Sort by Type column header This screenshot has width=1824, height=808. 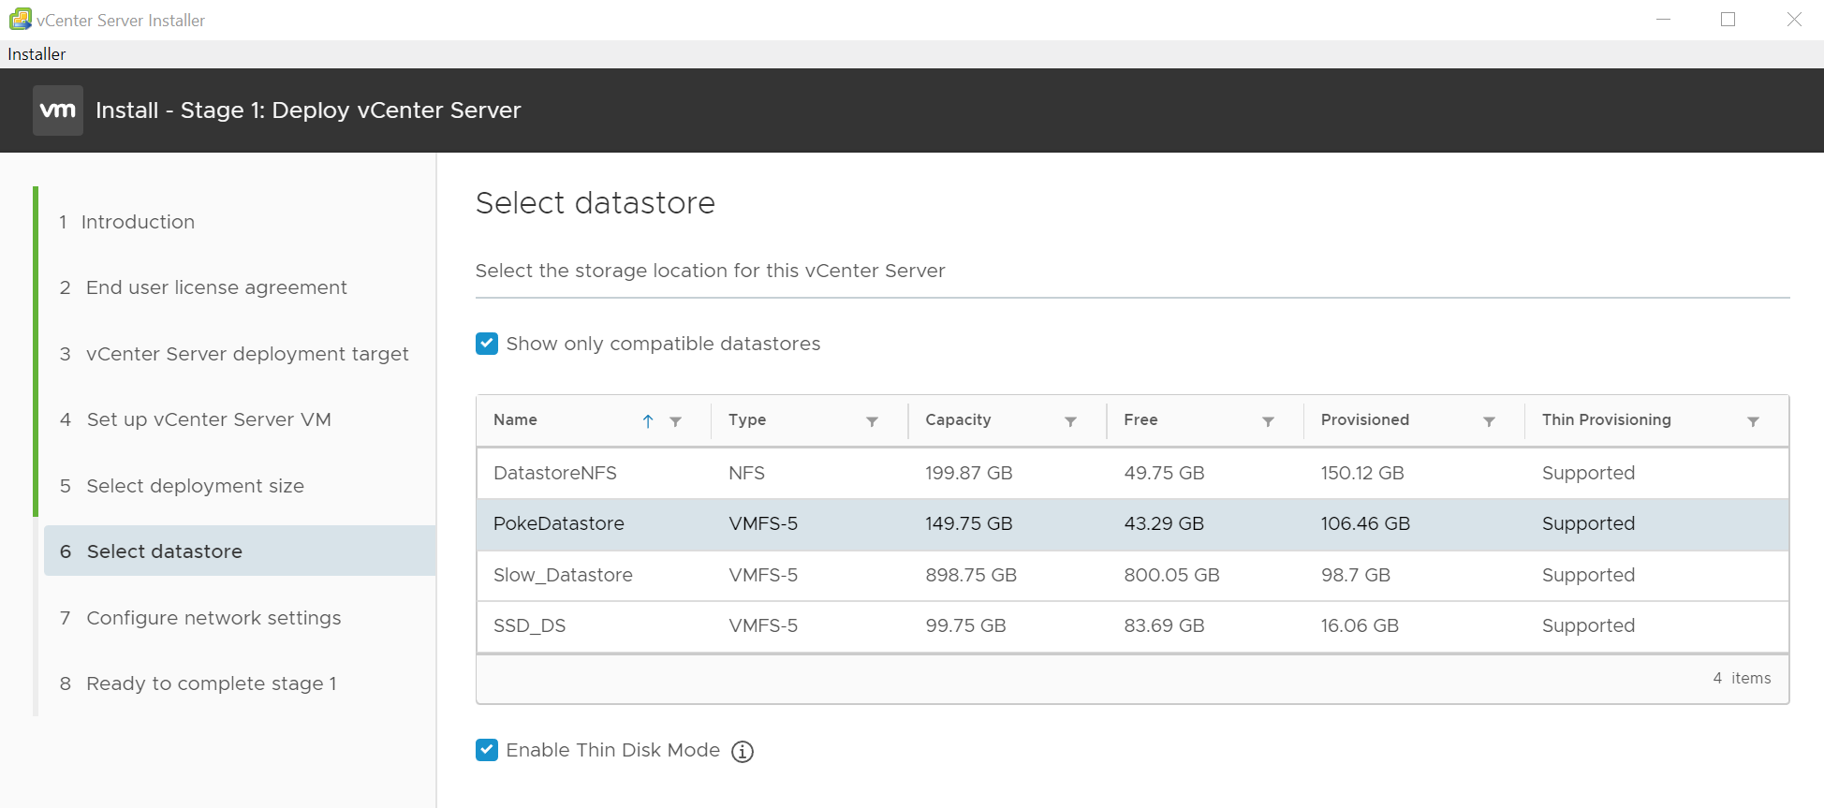click(747, 419)
